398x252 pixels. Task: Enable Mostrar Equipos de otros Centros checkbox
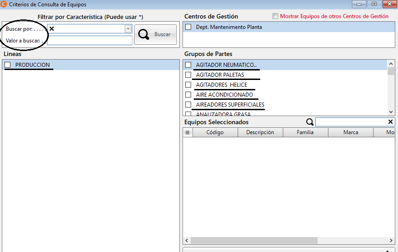[x=275, y=16]
